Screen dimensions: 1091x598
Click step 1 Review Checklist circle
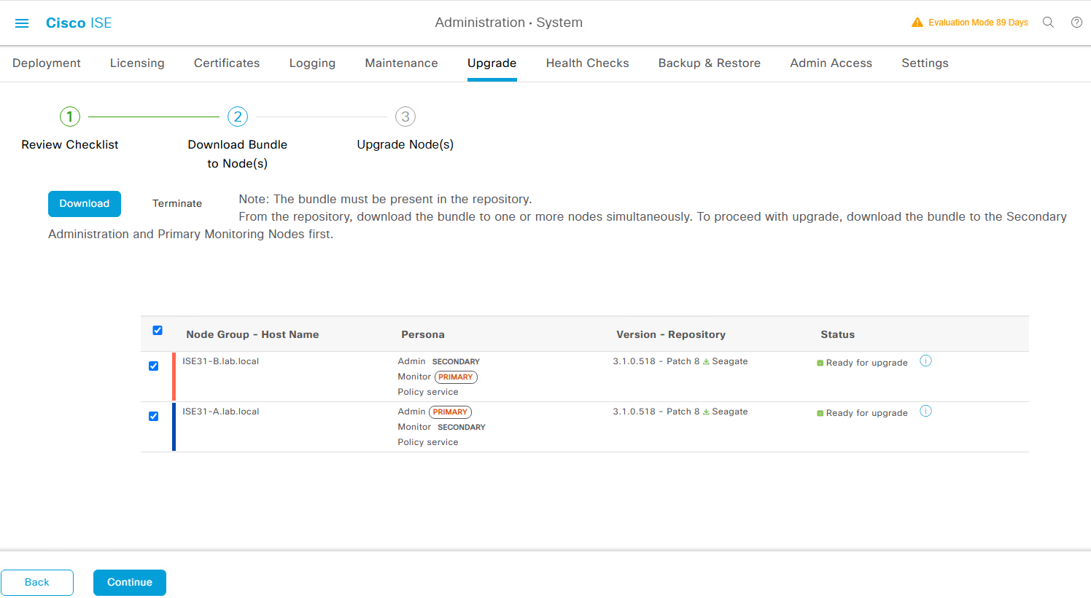pyautogui.click(x=70, y=117)
